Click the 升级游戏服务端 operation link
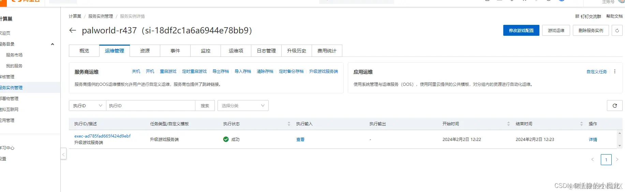This screenshot has height=192, width=625. point(324,71)
